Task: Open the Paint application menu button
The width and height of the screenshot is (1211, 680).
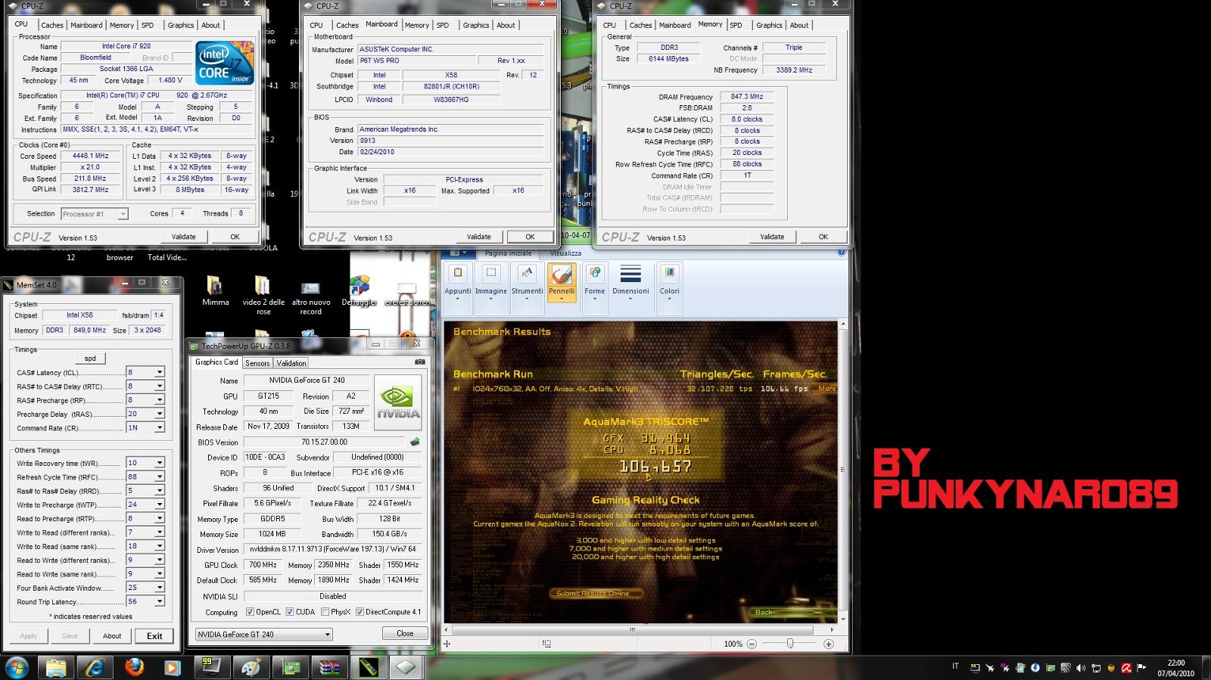Action: tap(458, 253)
